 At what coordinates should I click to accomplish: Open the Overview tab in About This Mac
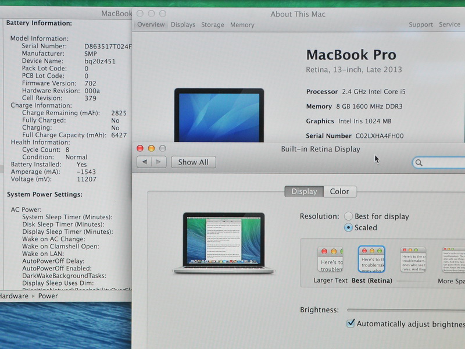[x=151, y=24]
